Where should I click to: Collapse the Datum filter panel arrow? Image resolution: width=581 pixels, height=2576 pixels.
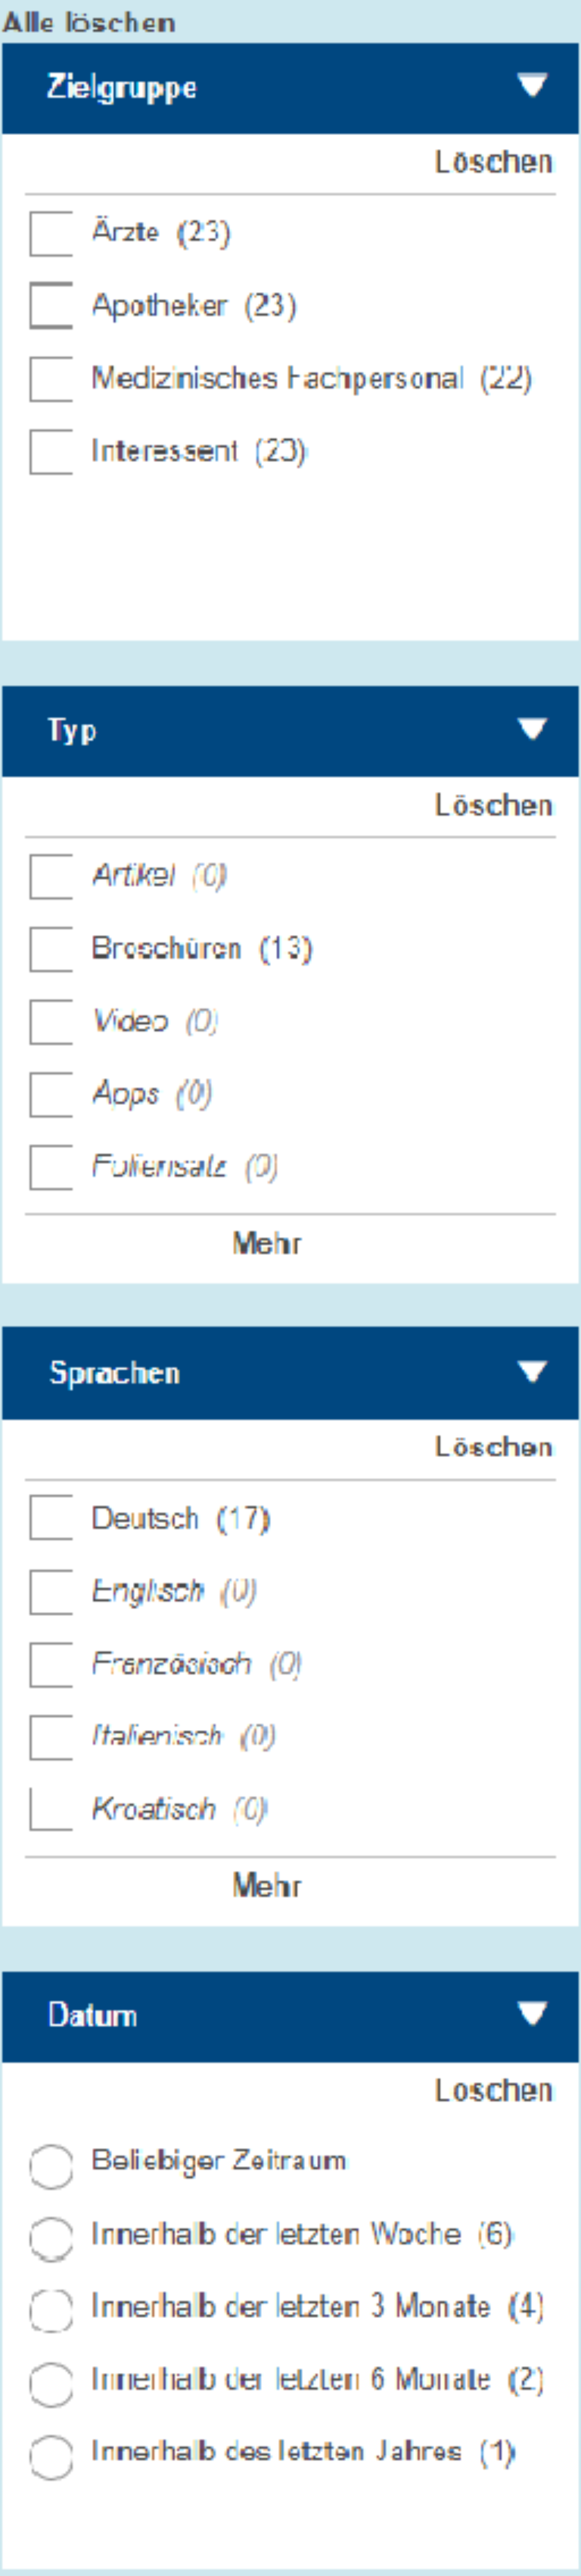click(x=533, y=2014)
